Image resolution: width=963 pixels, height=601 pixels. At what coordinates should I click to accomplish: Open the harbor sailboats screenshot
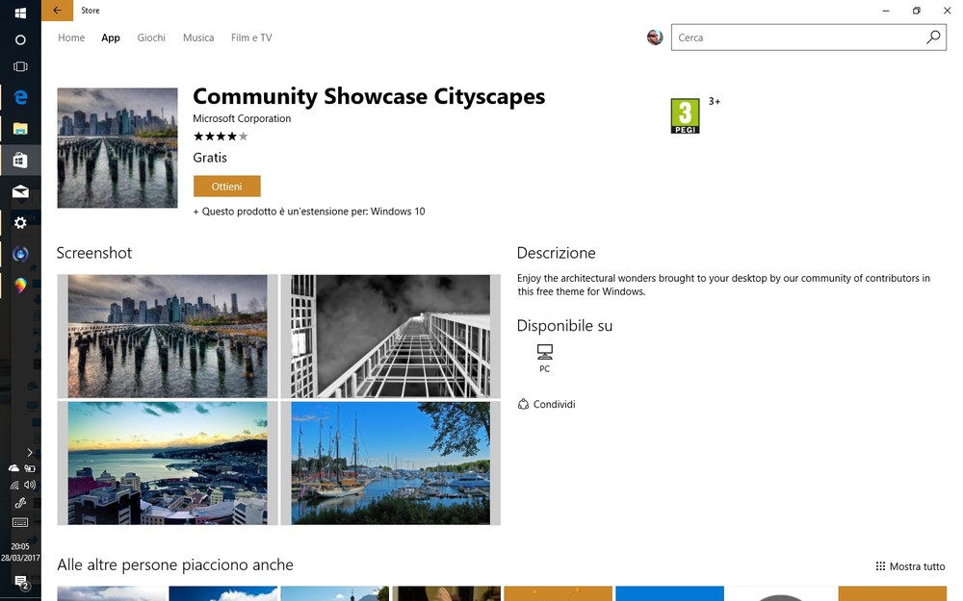click(x=391, y=463)
